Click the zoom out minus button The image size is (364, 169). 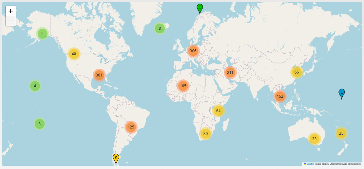click(x=11, y=21)
